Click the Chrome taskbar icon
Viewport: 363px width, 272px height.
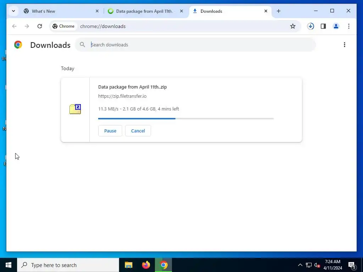click(163, 265)
